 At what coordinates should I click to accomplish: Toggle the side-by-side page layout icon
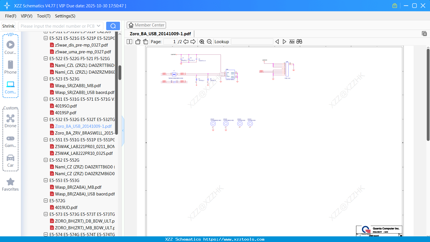coord(129,42)
